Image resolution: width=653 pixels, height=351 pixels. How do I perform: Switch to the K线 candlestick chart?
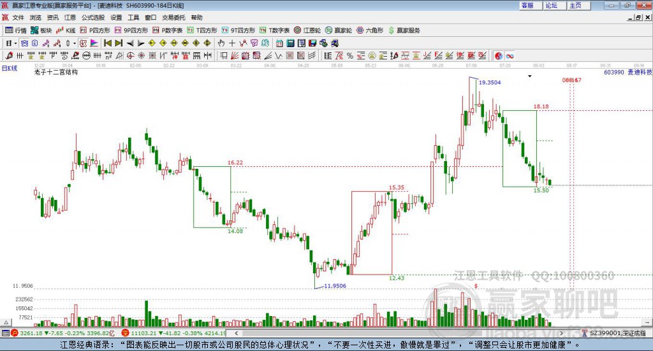66,31
